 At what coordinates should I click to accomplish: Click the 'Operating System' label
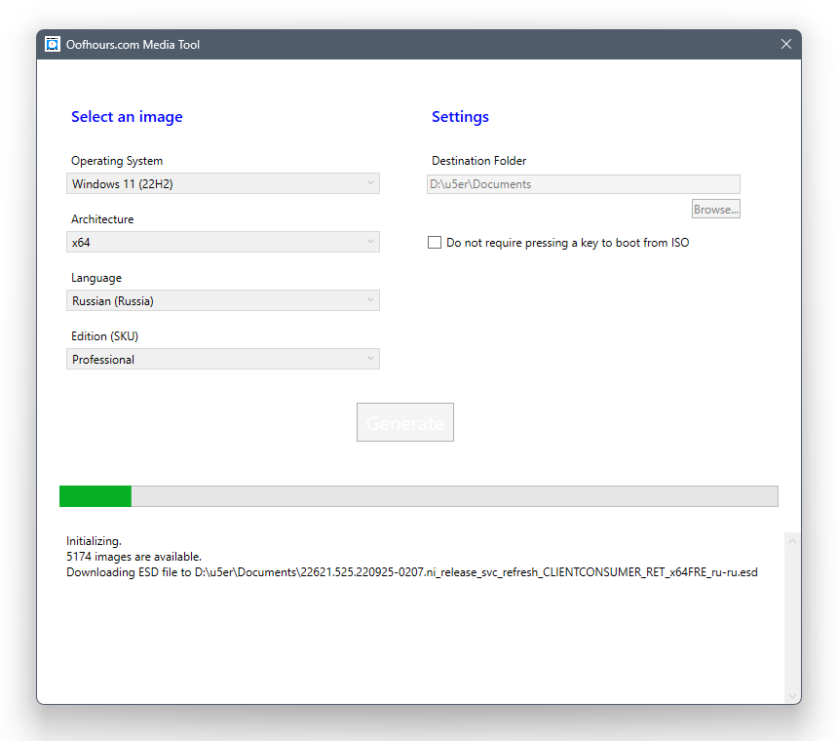click(x=117, y=161)
